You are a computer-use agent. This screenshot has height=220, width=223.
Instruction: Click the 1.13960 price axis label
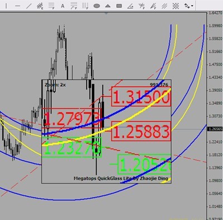pos(216,168)
